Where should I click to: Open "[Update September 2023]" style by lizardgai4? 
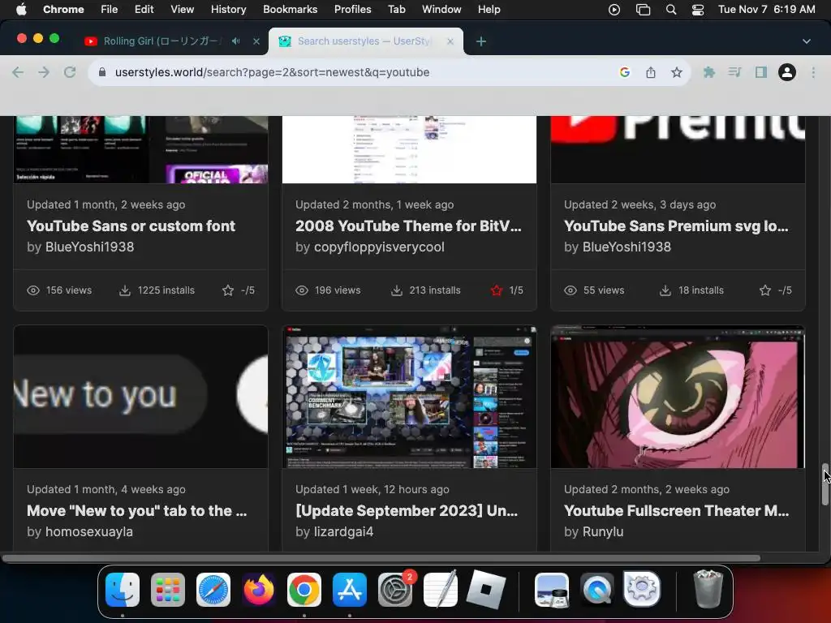pos(407,511)
